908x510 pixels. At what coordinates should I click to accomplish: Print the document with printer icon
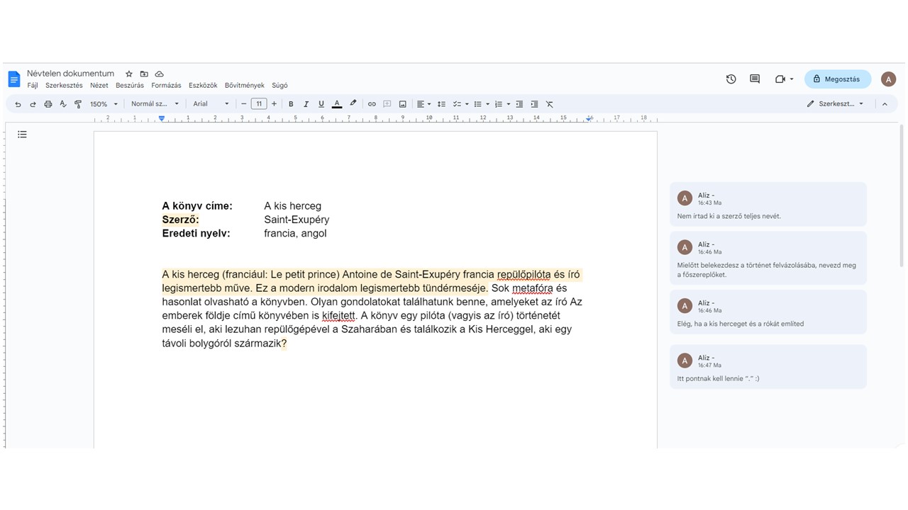tap(48, 104)
